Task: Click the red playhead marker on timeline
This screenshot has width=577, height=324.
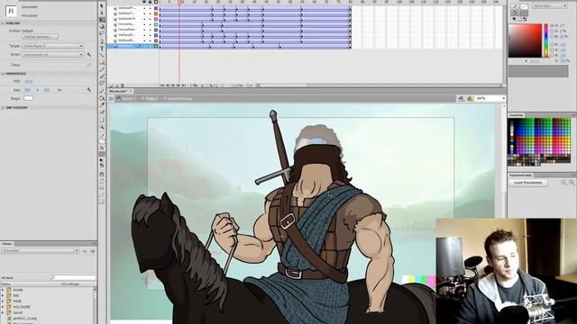Action: (179, 3)
